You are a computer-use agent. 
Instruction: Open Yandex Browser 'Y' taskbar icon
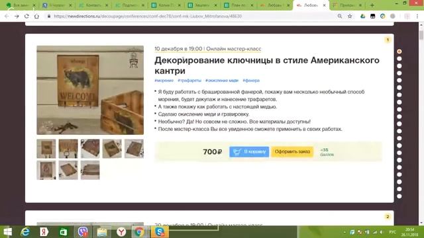tap(121, 232)
